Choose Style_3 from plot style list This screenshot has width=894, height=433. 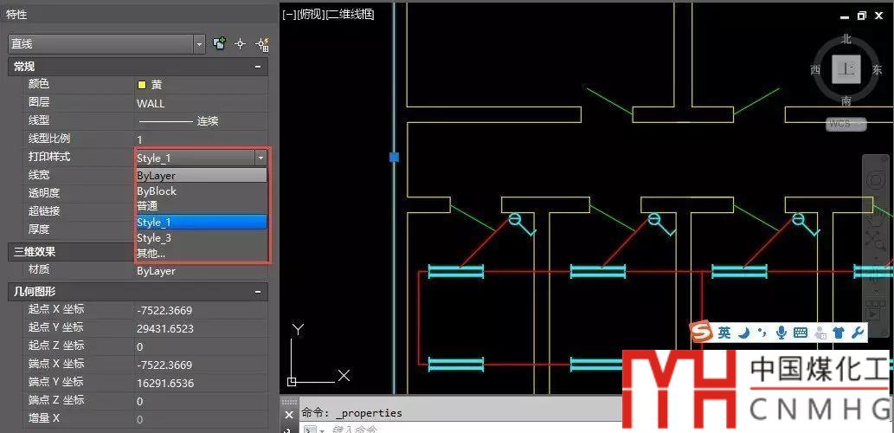tap(200, 238)
